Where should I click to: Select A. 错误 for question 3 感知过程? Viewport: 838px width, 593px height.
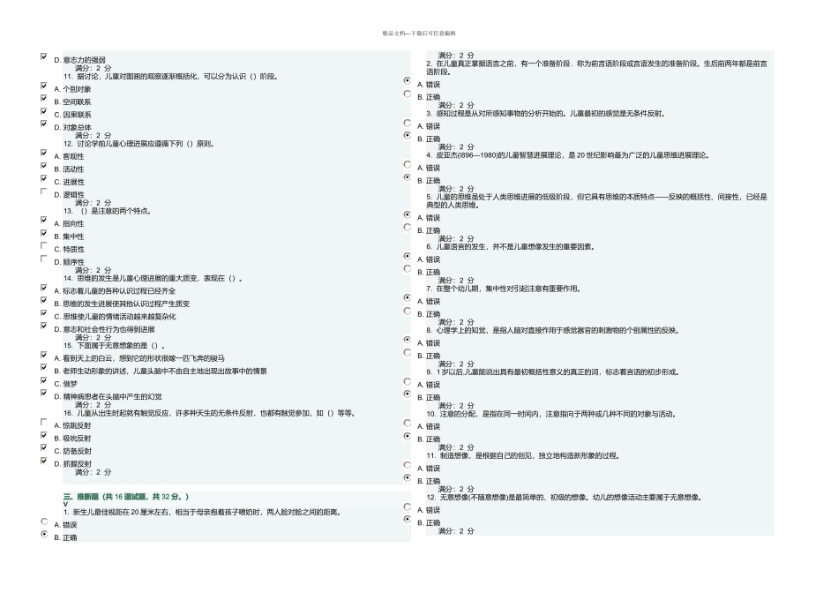(408, 123)
